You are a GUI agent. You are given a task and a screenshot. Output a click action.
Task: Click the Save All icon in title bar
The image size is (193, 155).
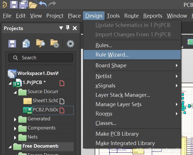(23, 5)
